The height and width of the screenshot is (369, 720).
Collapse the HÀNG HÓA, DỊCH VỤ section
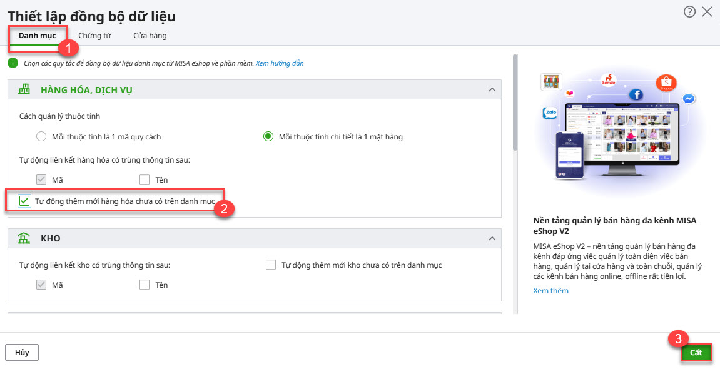point(491,90)
